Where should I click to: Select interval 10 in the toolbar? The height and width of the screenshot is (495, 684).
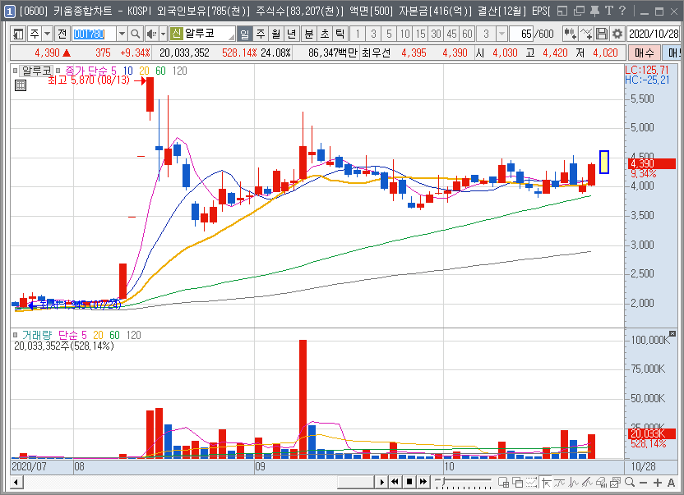tap(404, 34)
